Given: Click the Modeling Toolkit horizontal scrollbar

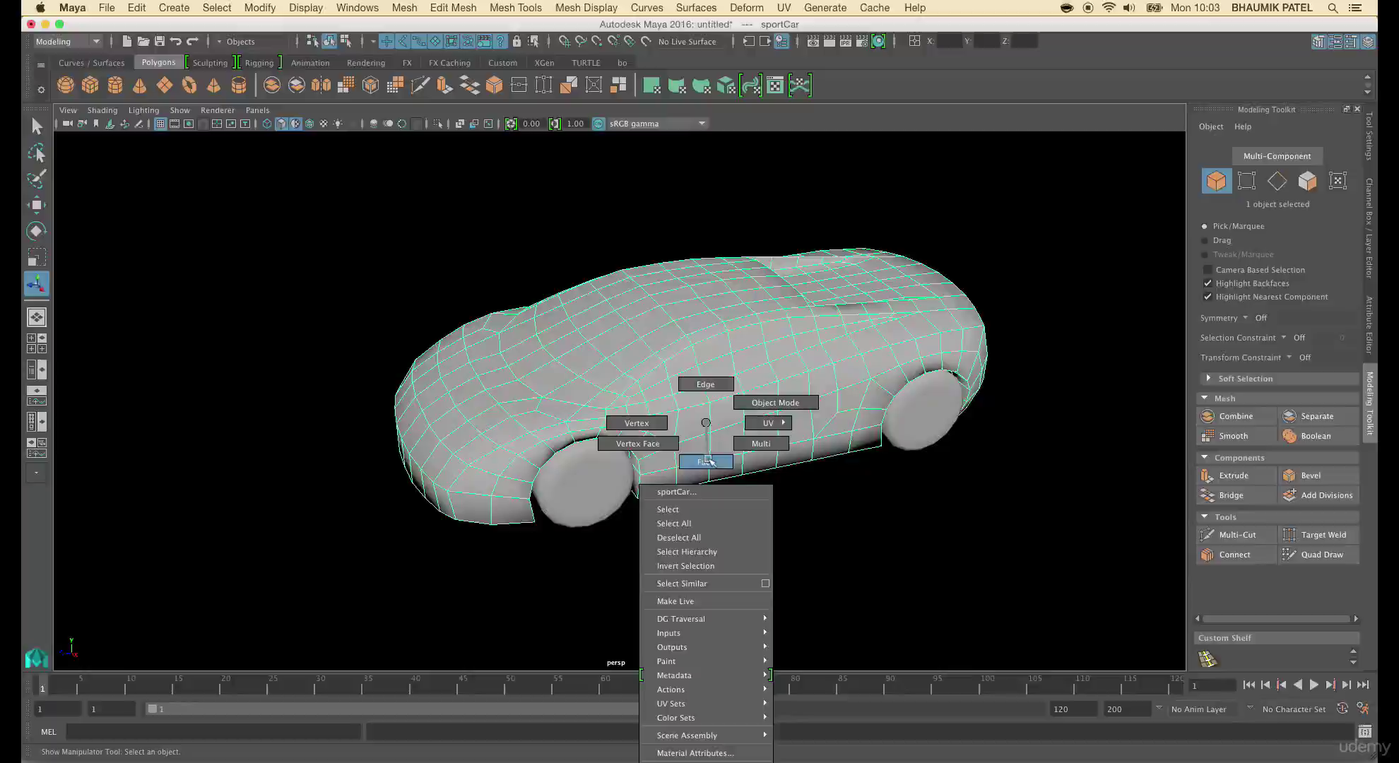Looking at the screenshot, I should tap(1276, 619).
